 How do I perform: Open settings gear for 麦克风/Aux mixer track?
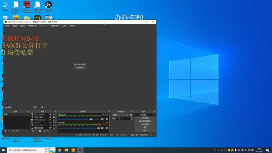pyautogui.click(x=107, y=119)
